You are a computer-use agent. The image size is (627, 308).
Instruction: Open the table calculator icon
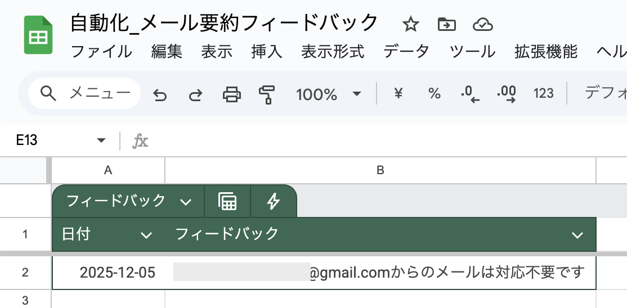[x=227, y=201]
